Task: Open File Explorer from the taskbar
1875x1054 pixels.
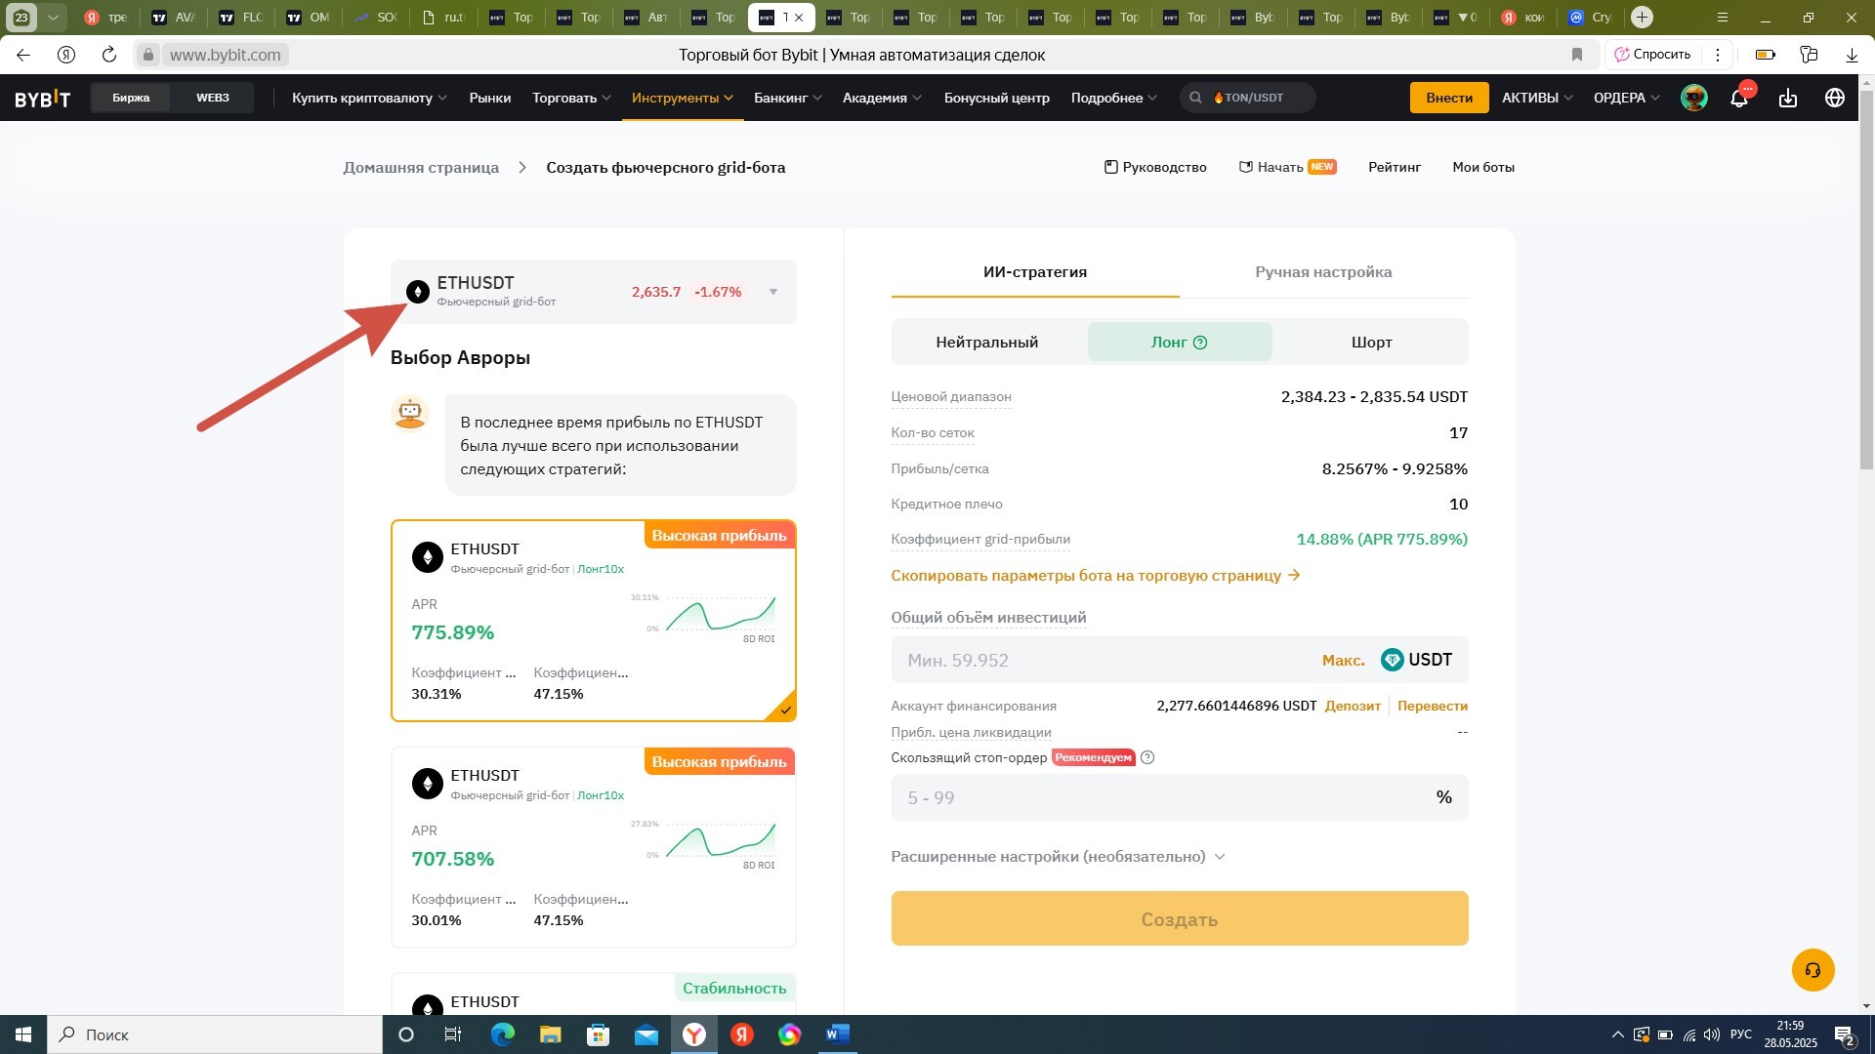Action: pyautogui.click(x=551, y=1034)
